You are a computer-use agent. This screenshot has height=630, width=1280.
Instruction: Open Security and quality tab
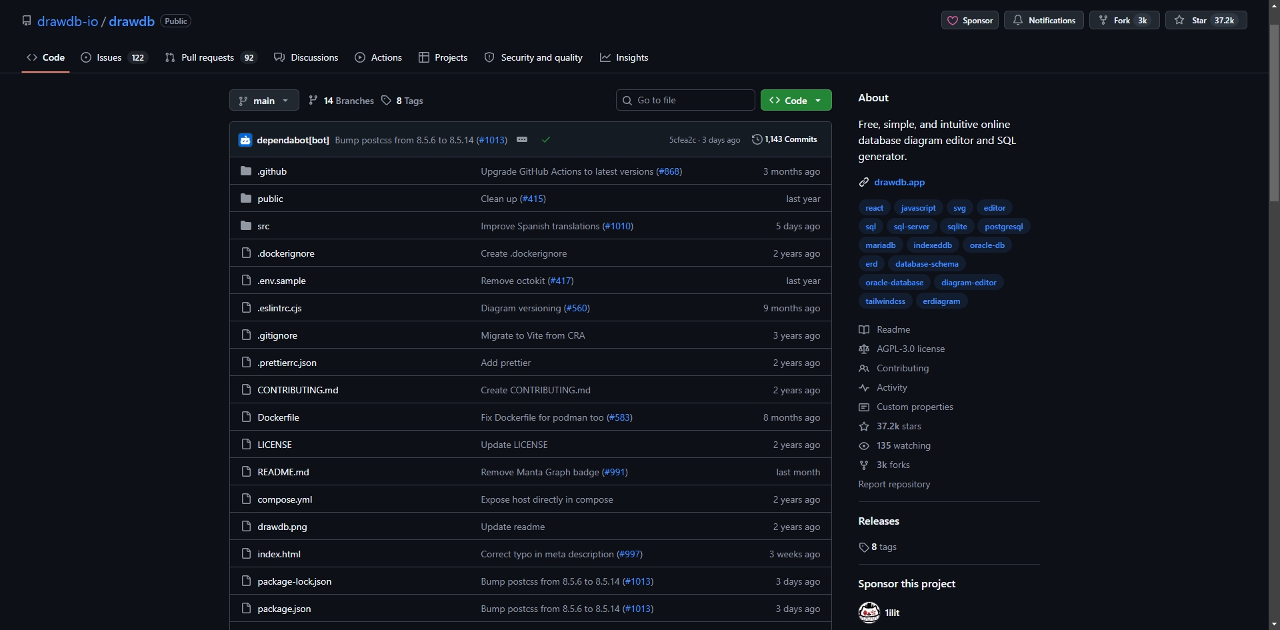tap(533, 58)
